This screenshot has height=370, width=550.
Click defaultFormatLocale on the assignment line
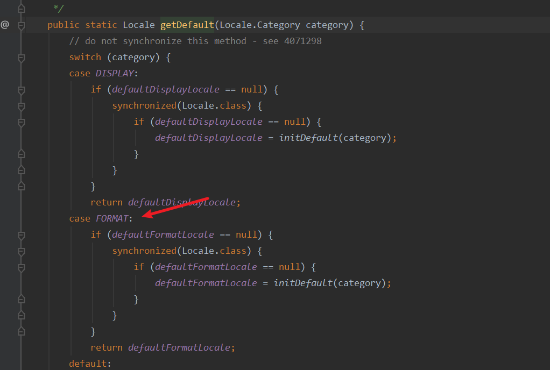click(206, 283)
